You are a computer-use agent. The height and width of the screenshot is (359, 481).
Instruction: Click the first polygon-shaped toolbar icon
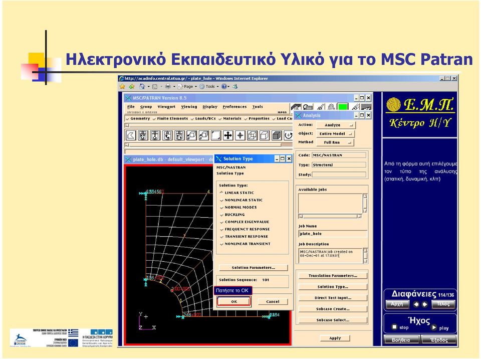point(131,135)
